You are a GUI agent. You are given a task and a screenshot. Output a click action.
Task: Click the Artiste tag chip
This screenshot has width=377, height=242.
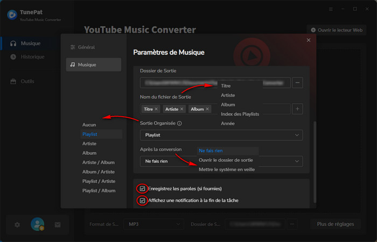174,109
